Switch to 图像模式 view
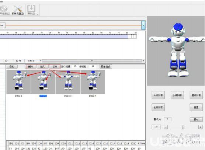205x150 pixels. 106,66
